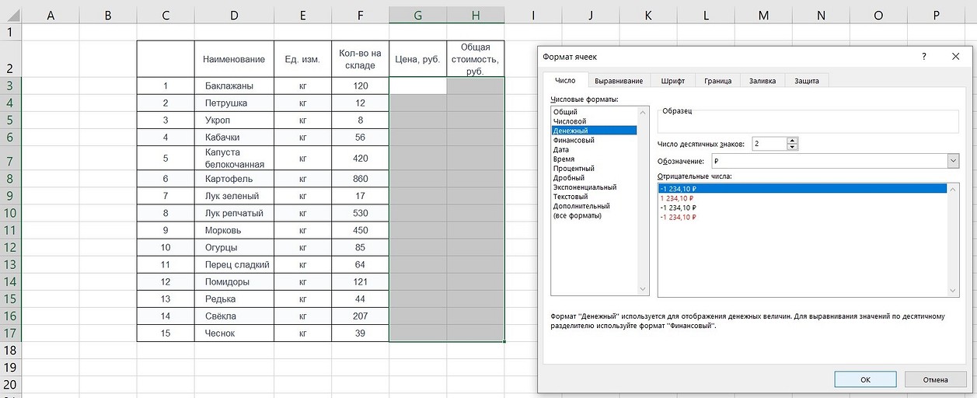
Task: Select column G header
Action: point(418,15)
